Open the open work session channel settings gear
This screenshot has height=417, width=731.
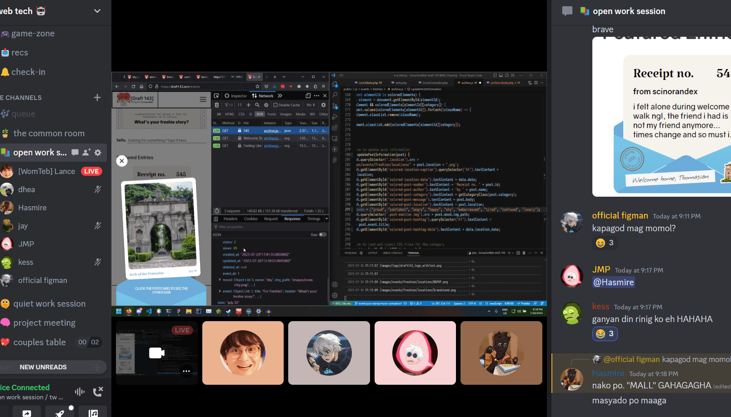click(x=98, y=153)
